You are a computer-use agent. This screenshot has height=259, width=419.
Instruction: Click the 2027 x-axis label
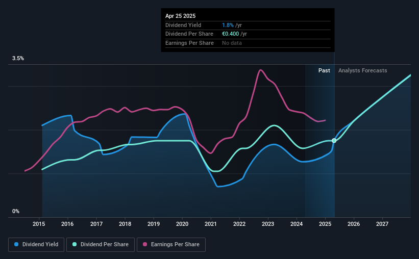[x=382, y=224]
